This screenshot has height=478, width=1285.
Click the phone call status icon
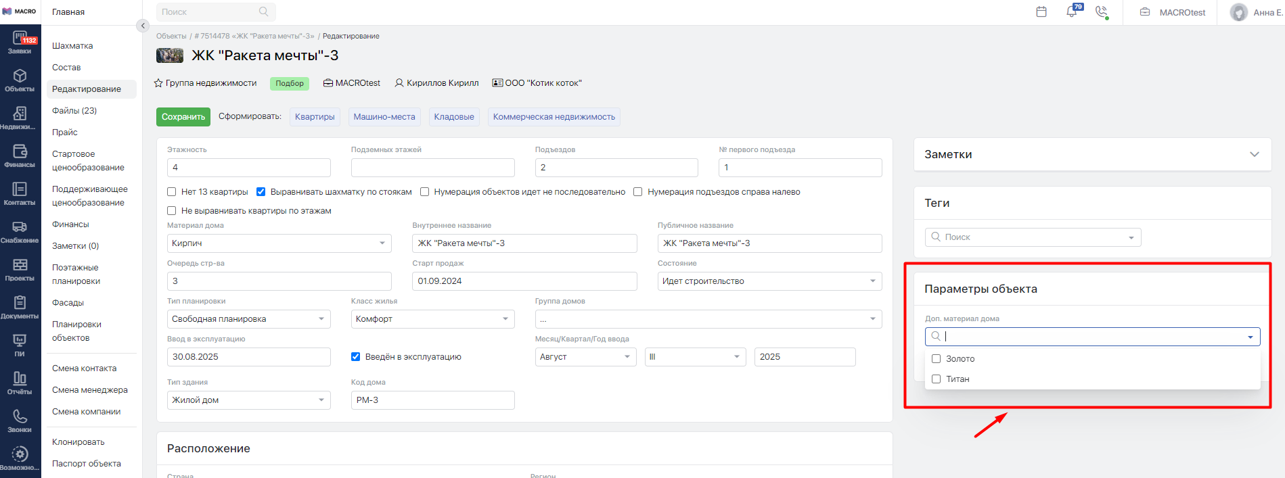[1102, 12]
